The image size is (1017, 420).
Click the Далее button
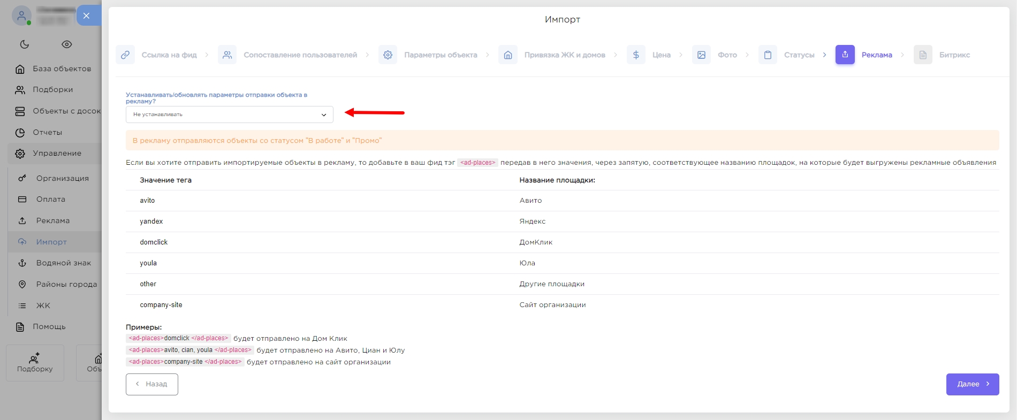click(x=973, y=384)
